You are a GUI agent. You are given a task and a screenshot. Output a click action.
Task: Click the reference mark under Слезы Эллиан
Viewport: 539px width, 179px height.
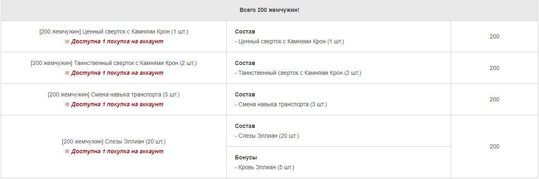coord(67,151)
